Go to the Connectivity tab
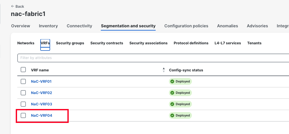 (80, 26)
